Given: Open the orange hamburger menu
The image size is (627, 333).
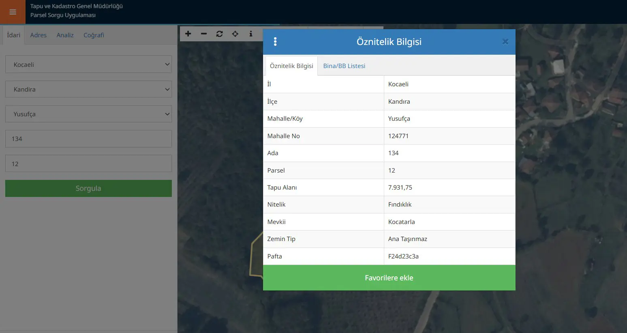Looking at the screenshot, I should point(13,12).
